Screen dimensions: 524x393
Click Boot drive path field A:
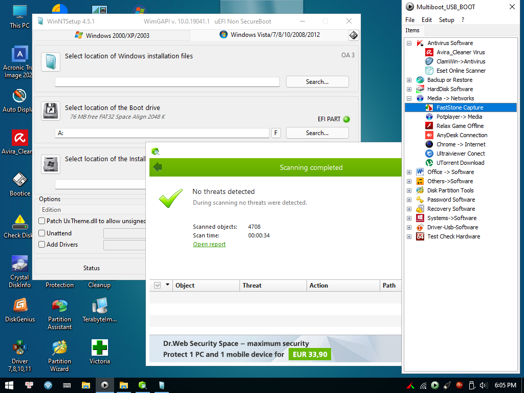click(162, 133)
